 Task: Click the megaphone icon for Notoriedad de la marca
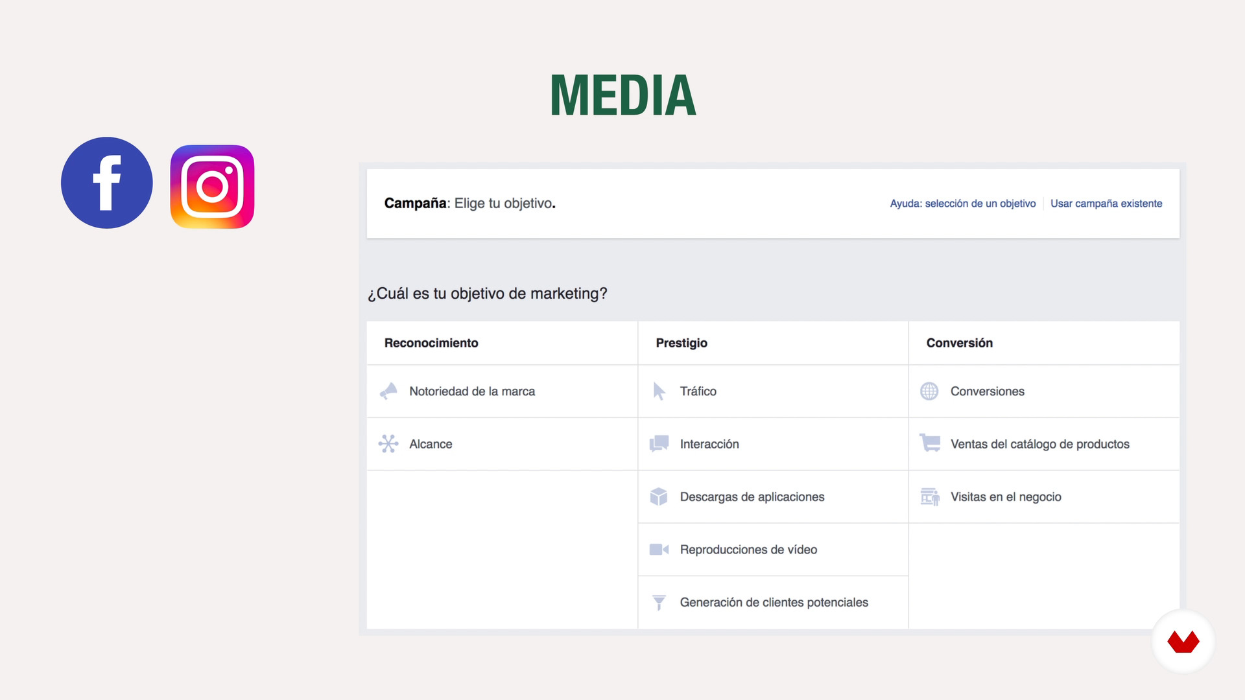point(388,391)
